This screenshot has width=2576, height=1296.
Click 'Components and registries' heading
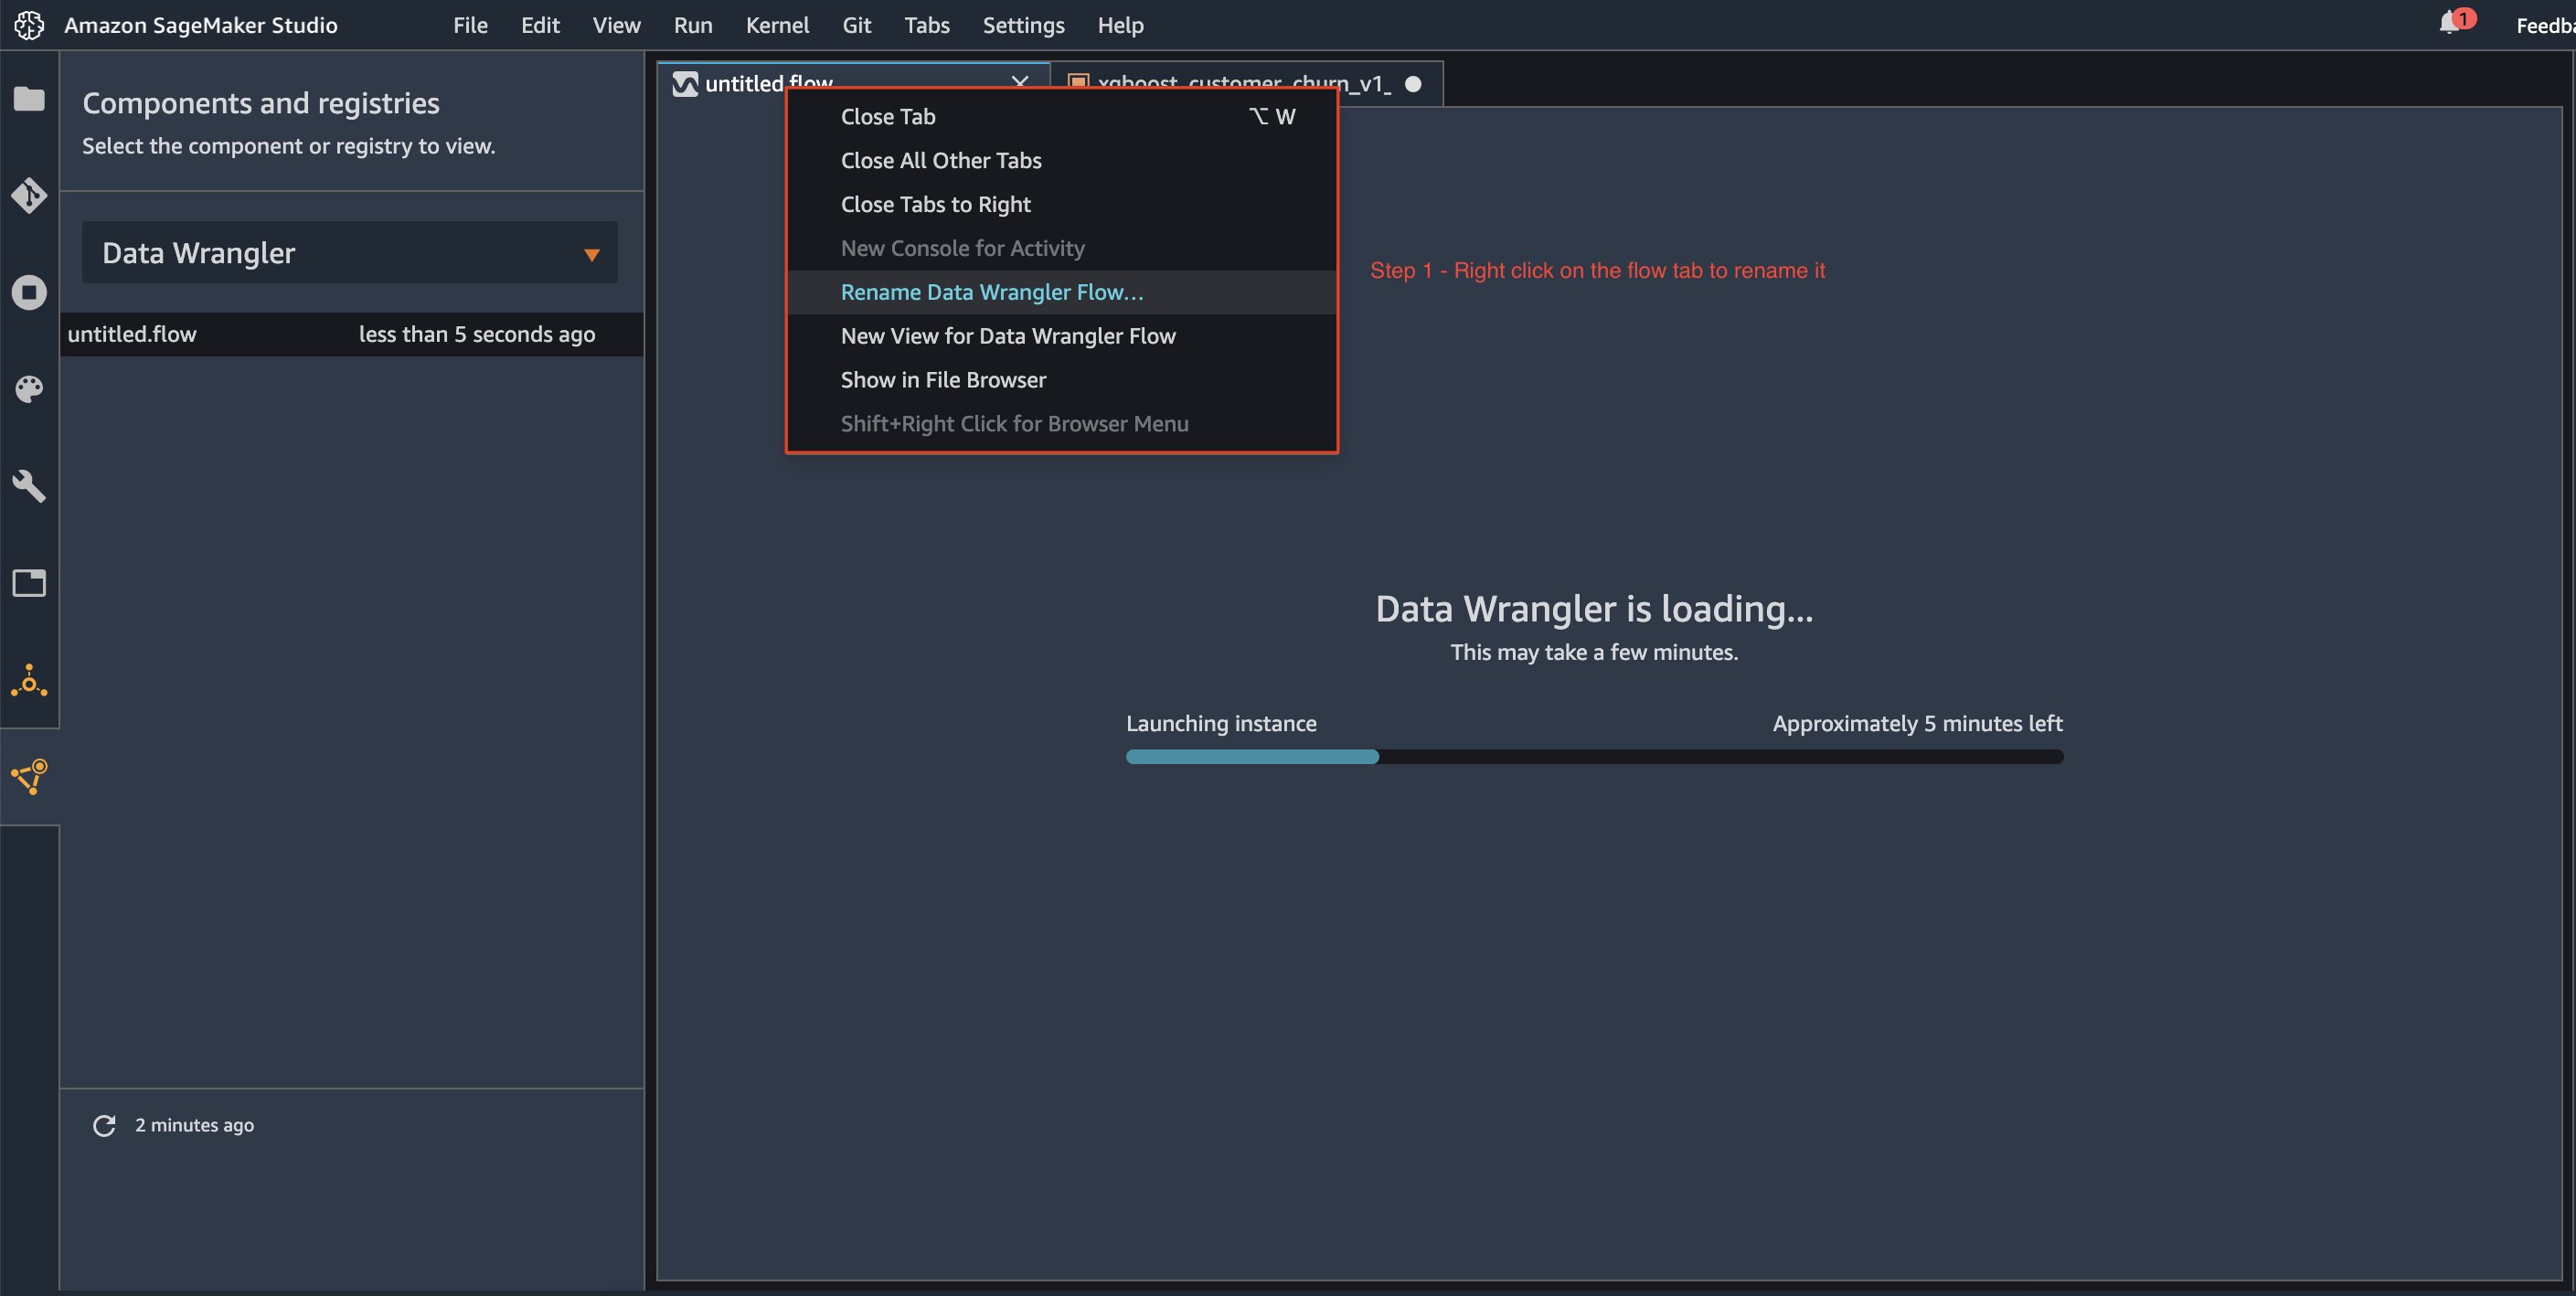[261, 103]
